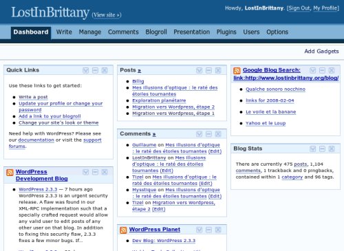
Task: Close the Posts widget
Action: (218, 70)
